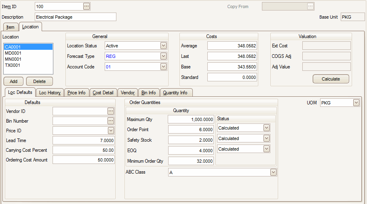Screen dimensions: 367x204
Task: Open the Price ID dropdown
Action: click(111, 130)
